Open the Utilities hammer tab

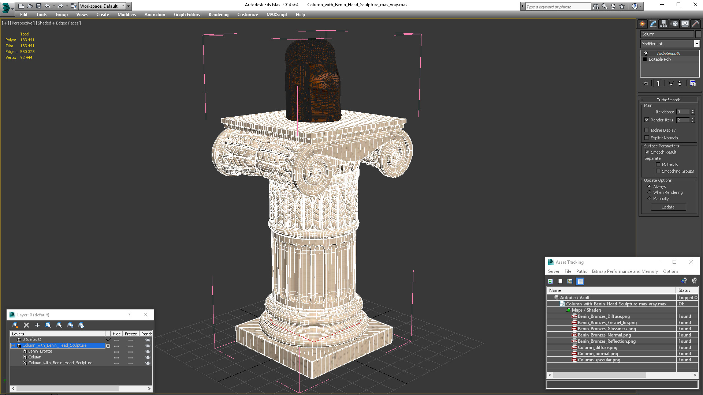coord(696,24)
